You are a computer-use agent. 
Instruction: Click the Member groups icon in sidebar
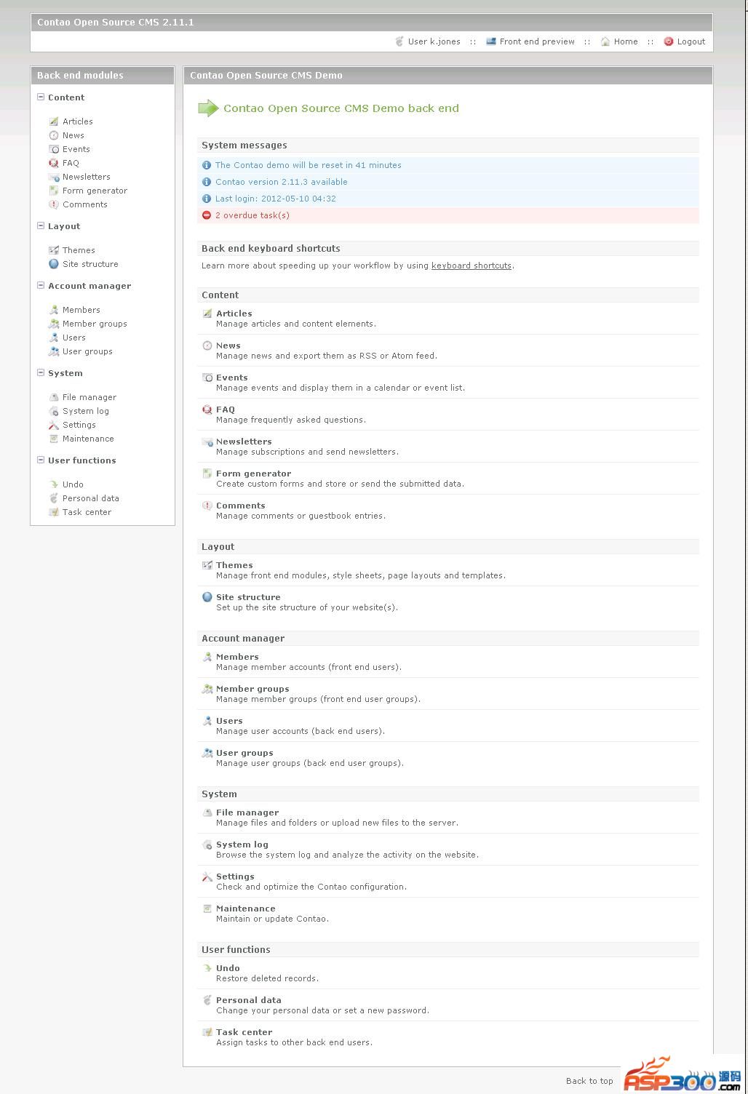[x=53, y=324]
